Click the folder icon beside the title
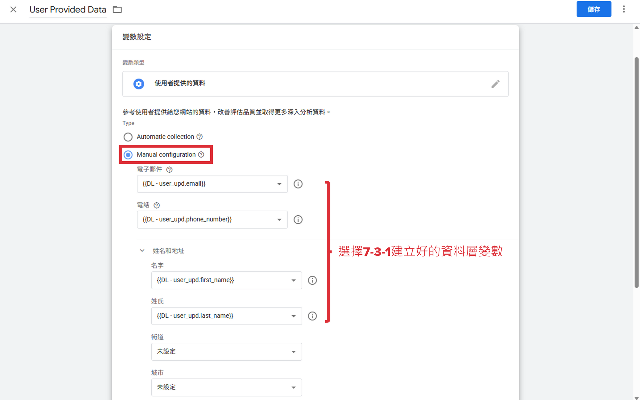Image resolution: width=640 pixels, height=400 pixels. point(117,10)
